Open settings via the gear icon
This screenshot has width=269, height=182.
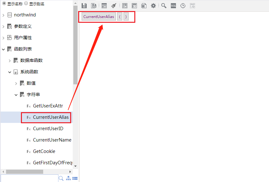pos(153,6)
